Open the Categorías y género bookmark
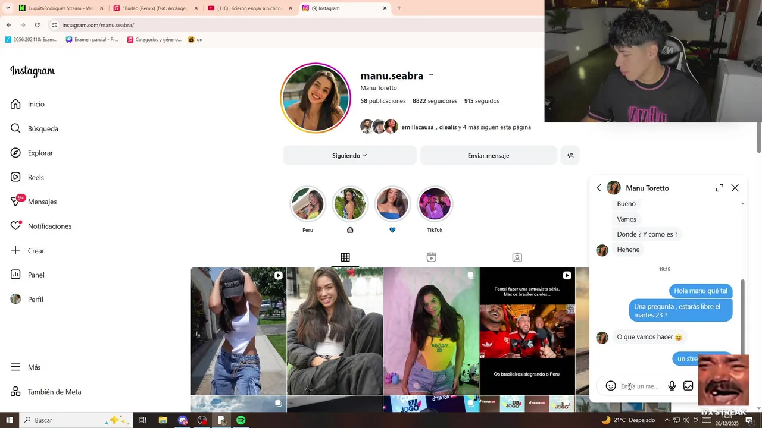 [154, 40]
